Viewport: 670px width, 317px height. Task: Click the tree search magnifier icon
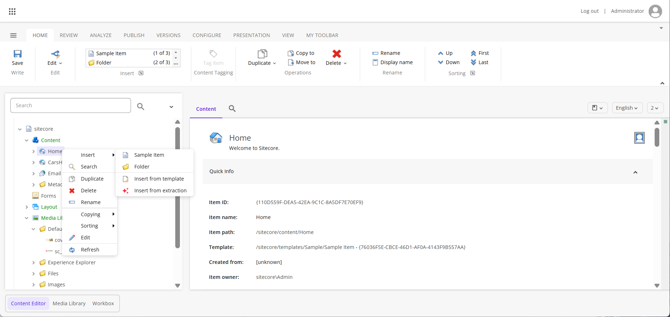pos(141,106)
